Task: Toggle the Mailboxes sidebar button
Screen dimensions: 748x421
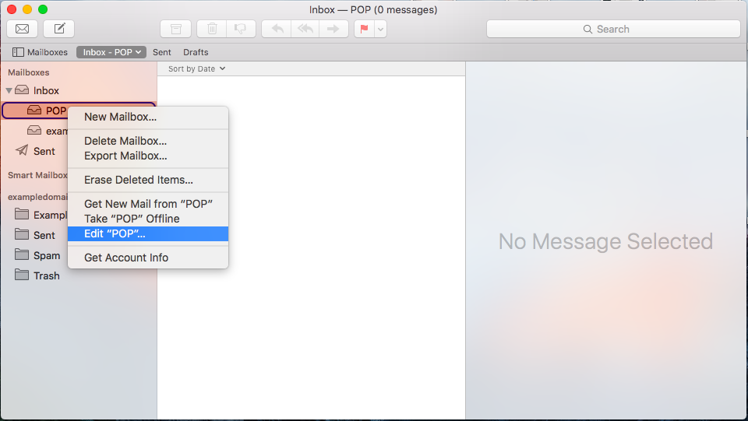Action: (40, 52)
